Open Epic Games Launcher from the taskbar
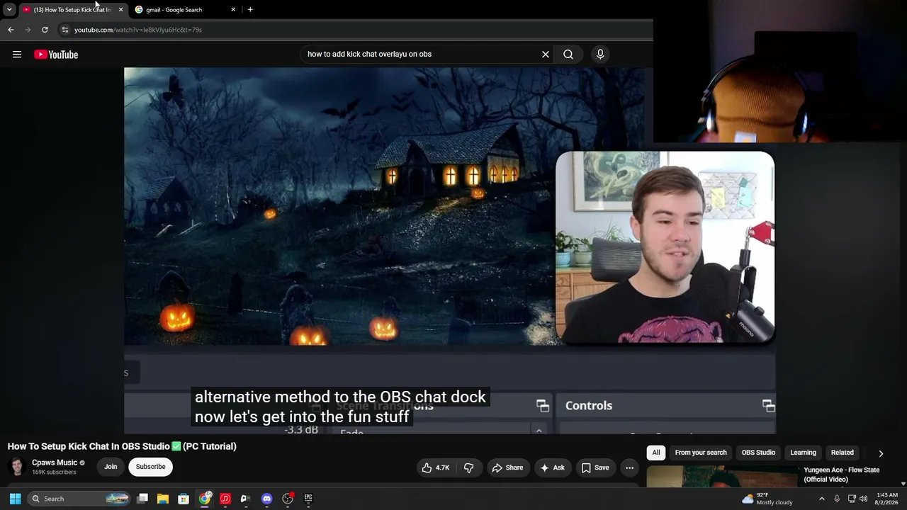Viewport: 907px width, 510px height. pos(308,499)
